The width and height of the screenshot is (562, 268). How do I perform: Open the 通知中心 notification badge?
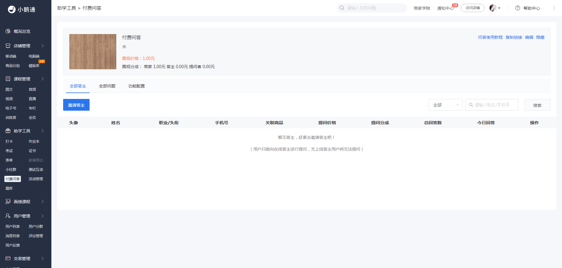pyautogui.click(x=455, y=5)
